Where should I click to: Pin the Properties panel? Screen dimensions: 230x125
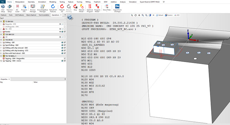pos(65,79)
